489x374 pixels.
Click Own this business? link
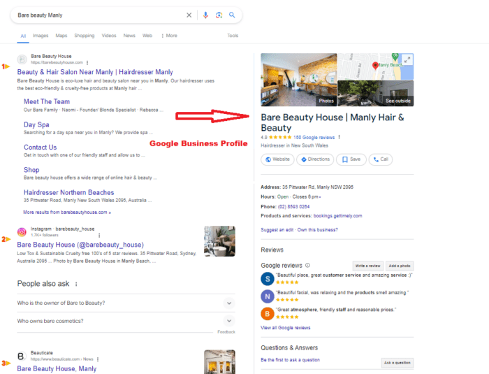(x=317, y=230)
